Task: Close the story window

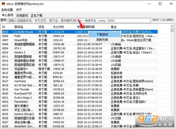Action: tap(171, 4)
